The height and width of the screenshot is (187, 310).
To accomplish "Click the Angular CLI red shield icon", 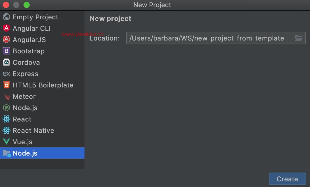I will click(x=6, y=28).
